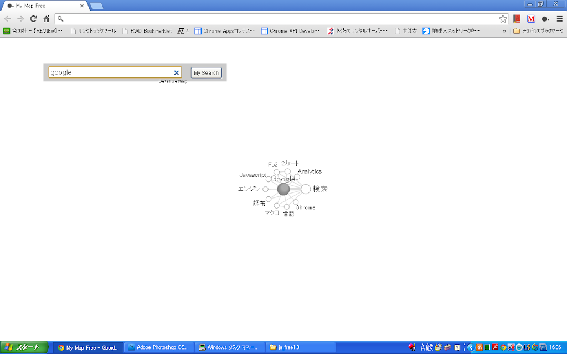Open the リンクトラックツール bookmark

click(93, 31)
